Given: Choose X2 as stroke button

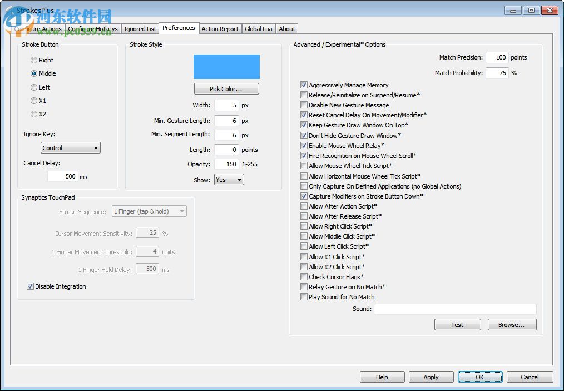Looking at the screenshot, I should [34, 114].
